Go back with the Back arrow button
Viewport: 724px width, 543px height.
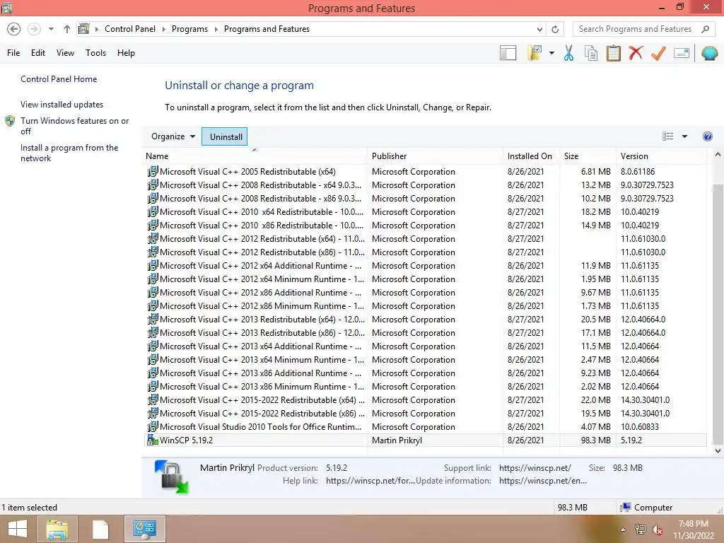click(14, 29)
